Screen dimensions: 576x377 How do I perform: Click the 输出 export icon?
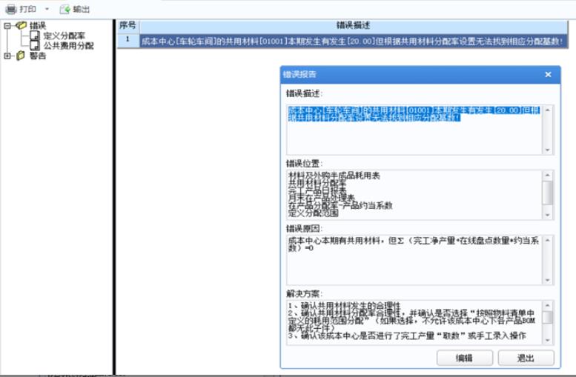[x=64, y=9]
